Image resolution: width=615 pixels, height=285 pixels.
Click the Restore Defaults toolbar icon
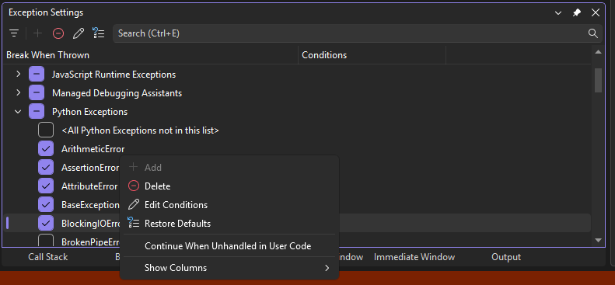(x=99, y=33)
